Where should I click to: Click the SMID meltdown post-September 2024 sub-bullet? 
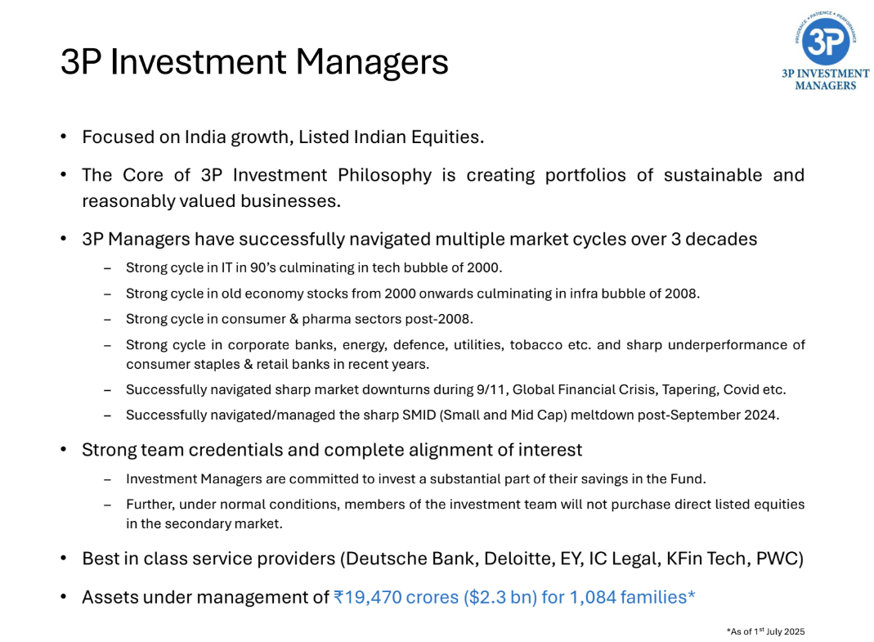click(452, 415)
